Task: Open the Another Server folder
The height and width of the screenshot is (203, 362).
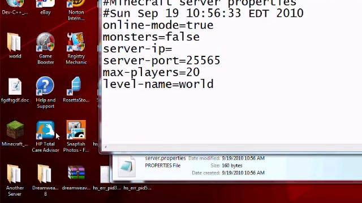Action: pyautogui.click(x=14, y=180)
